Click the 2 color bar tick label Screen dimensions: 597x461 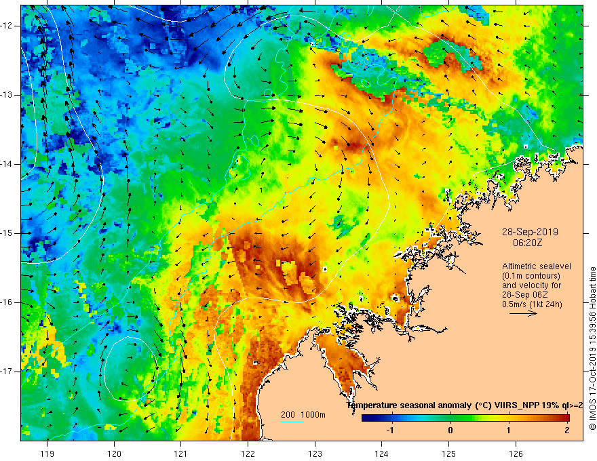pos(567,430)
